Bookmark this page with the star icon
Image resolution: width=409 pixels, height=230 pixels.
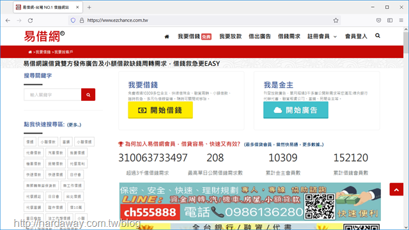(336, 20)
